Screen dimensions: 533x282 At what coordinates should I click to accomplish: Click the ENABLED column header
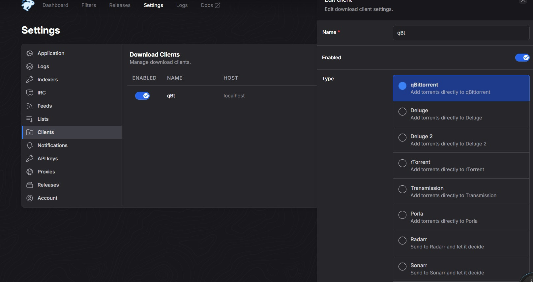(x=144, y=78)
